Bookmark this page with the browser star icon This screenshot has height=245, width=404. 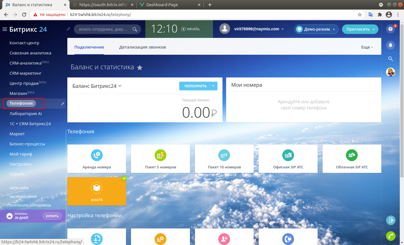[x=360, y=15]
